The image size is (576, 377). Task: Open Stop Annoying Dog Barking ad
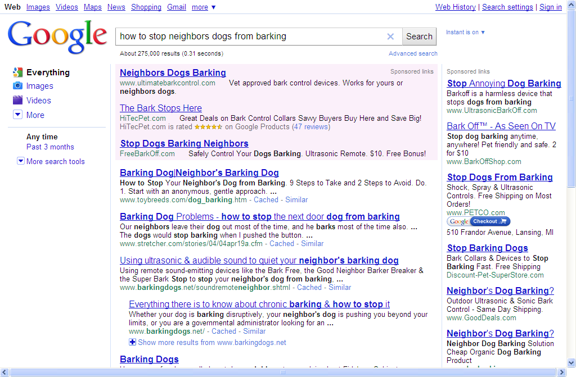tap(504, 83)
